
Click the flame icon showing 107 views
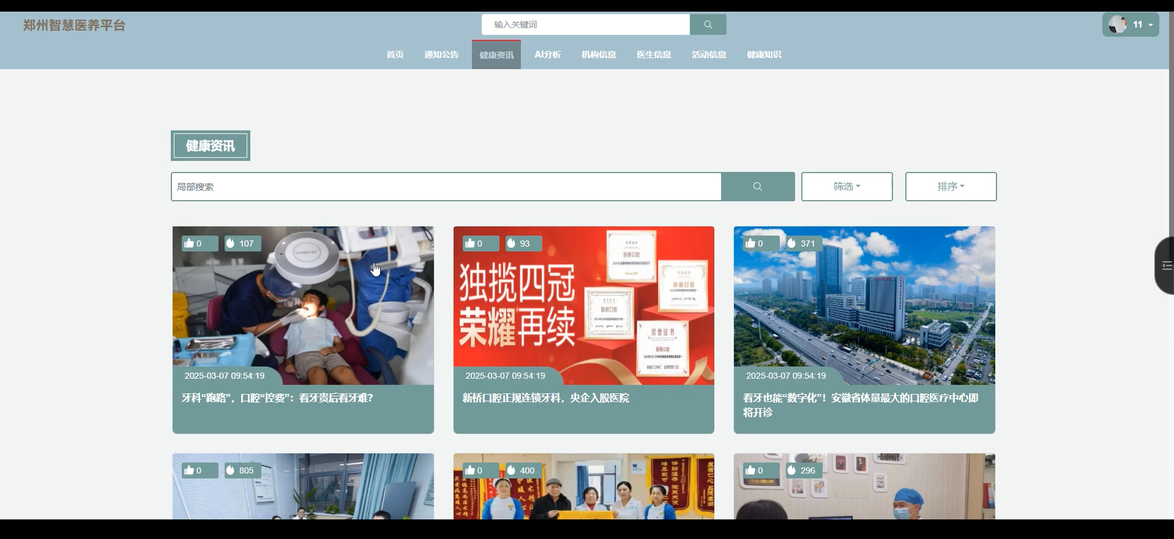pyautogui.click(x=230, y=243)
